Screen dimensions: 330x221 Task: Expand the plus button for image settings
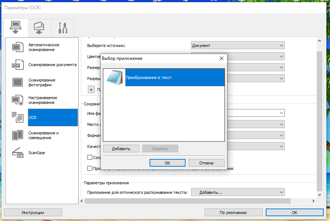pyautogui.click(x=91, y=90)
